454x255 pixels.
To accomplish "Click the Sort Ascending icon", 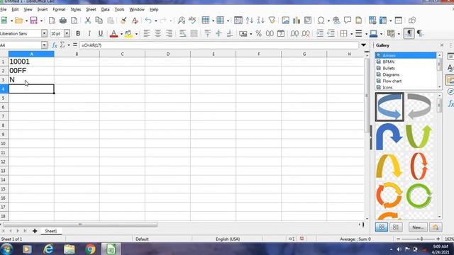I will pos(249,21).
